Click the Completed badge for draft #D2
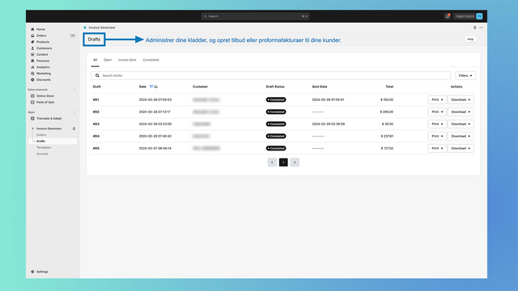 276,112
